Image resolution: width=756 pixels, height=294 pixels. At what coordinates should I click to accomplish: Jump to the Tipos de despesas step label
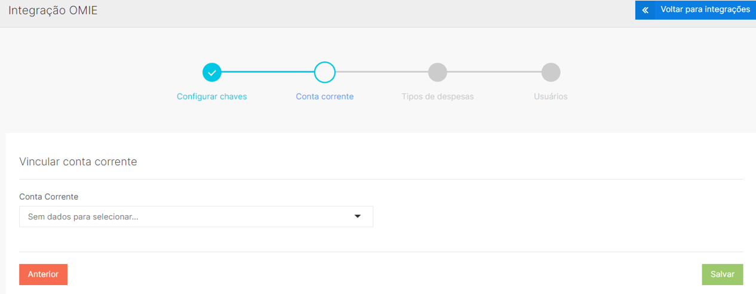[438, 97]
